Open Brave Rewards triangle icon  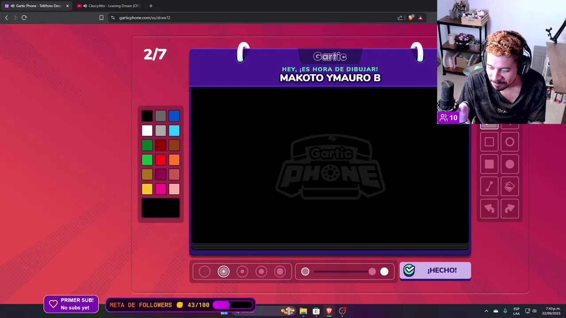coord(420,18)
